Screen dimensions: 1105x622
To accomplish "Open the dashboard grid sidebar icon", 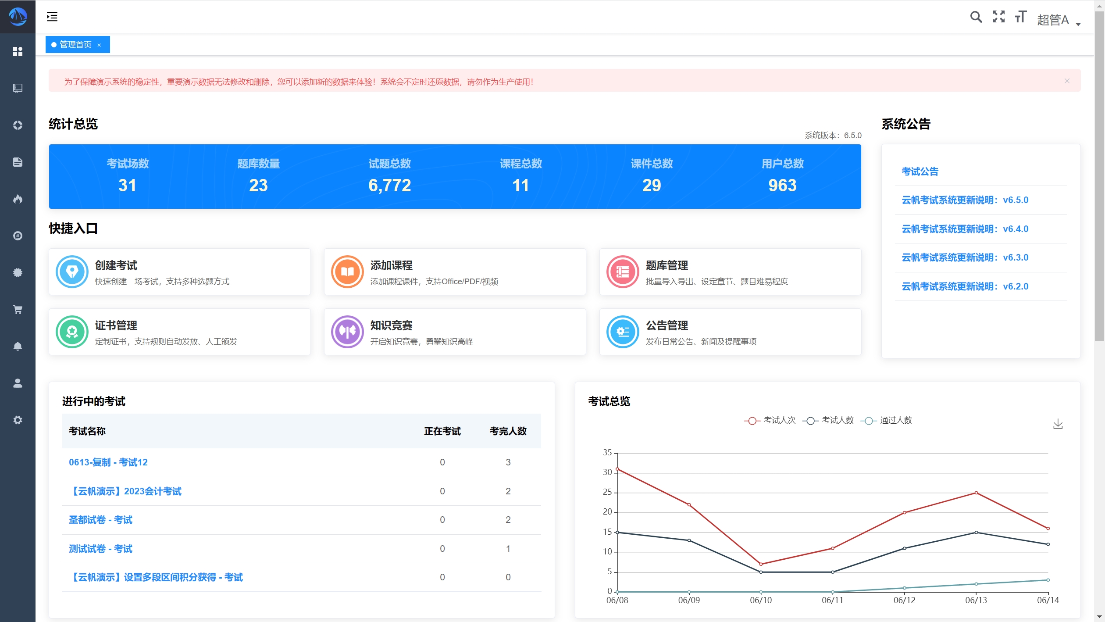I will click(x=18, y=52).
